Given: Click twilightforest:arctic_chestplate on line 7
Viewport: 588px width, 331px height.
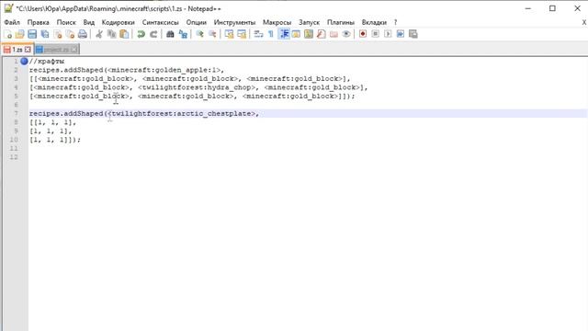Looking at the screenshot, I should [182, 114].
